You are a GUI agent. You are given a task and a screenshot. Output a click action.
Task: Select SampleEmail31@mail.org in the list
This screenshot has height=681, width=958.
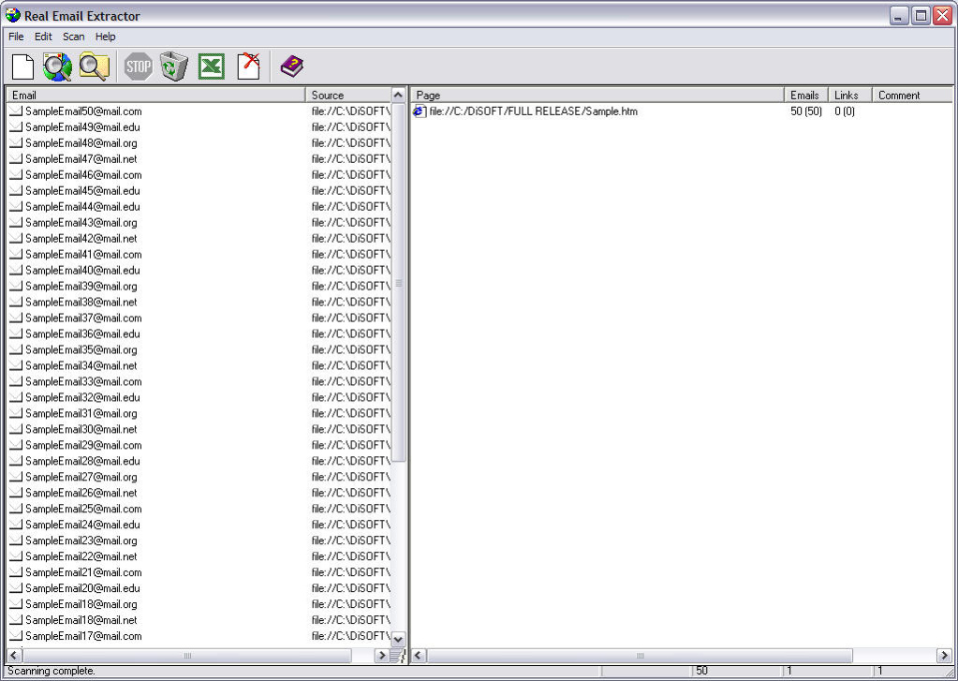click(81, 413)
